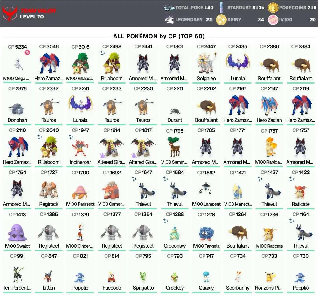Click pink badge on the CP 5234 Mega Pokémon
The width and height of the screenshot is (318, 296).
pos(27,53)
